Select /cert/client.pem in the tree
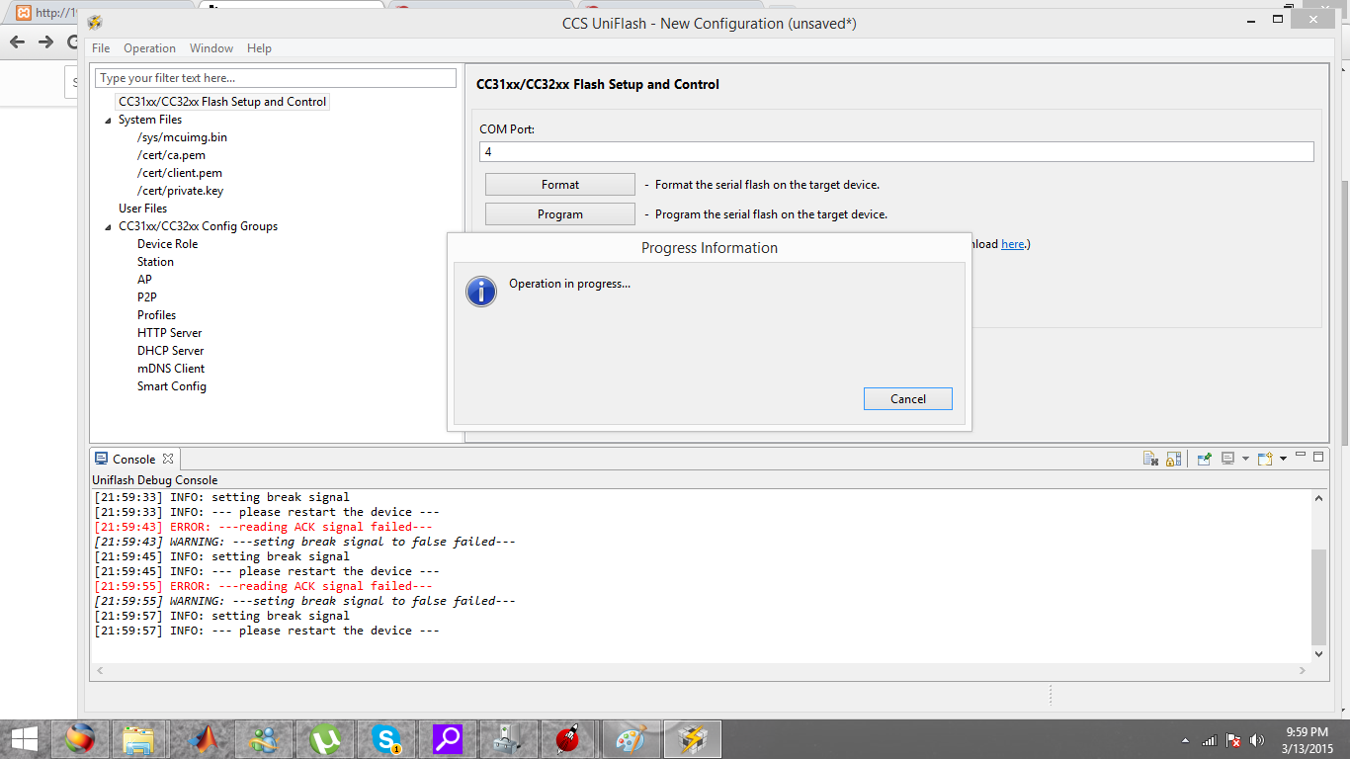This screenshot has height=759, width=1350. (x=180, y=173)
